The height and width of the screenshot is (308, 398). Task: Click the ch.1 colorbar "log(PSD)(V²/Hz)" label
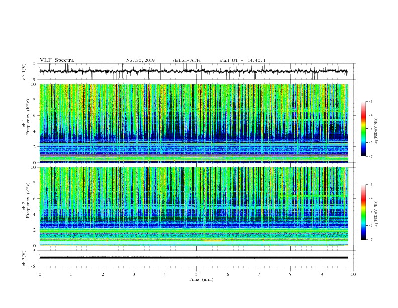coord(376,131)
